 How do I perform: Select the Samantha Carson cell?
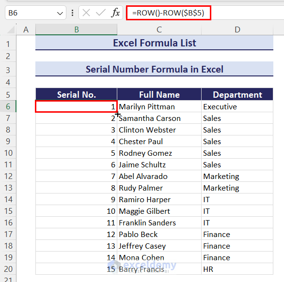(159, 118)
